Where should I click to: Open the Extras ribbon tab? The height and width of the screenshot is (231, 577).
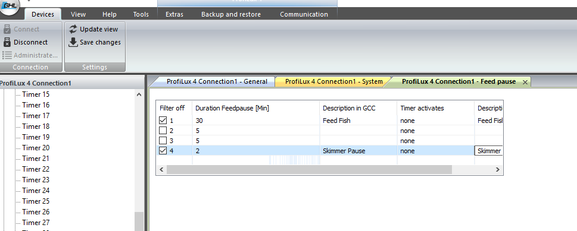tap(174, 14)
